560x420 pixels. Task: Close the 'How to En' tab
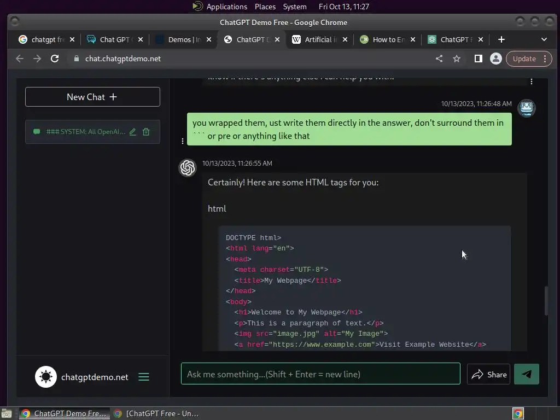[413, 39]
